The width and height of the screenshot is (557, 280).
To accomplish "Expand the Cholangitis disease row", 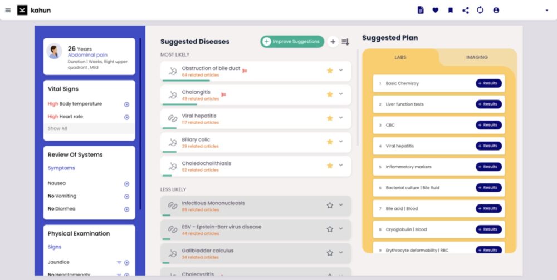I will [341, 94].
